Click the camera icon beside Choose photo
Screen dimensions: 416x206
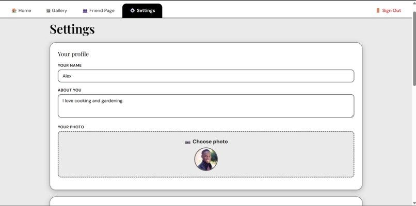click(x=187, y=142)
